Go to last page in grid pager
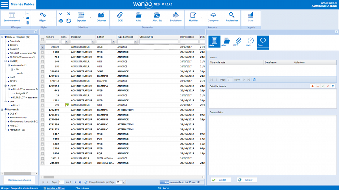Image resolution: width=339 pixels, height=190 pixels. point(80,182)
